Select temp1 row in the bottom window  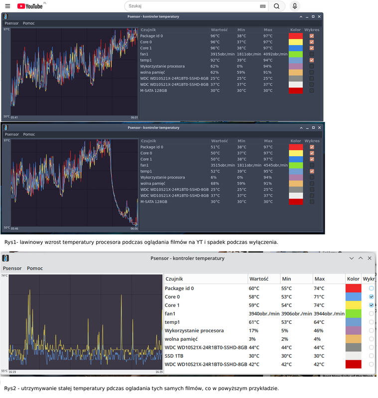(269, 322)
